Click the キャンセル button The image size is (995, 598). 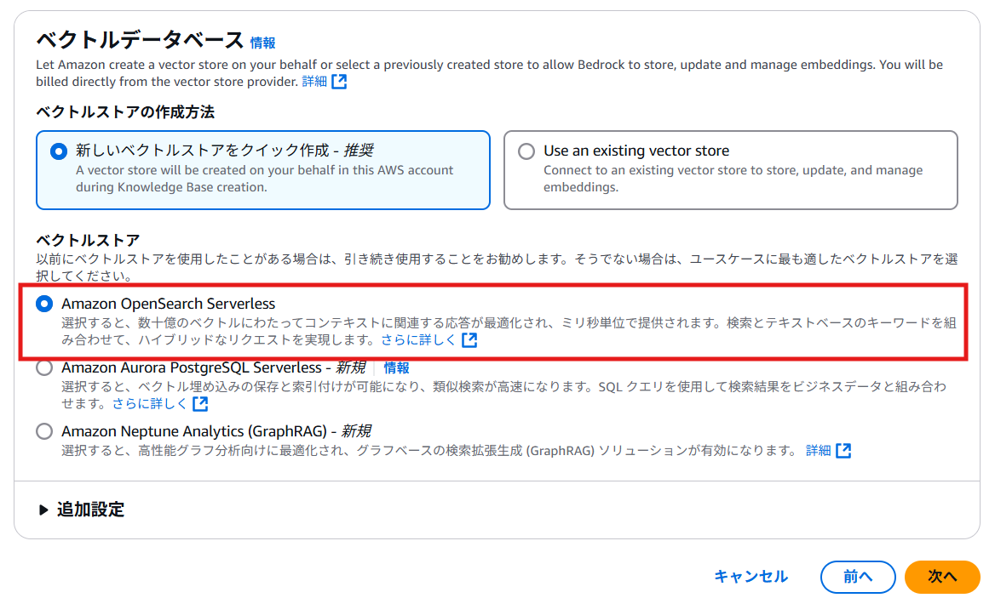tap(751, 577)
